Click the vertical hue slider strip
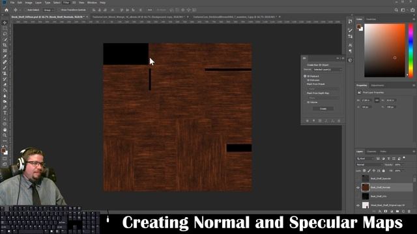The height and width of the screenshot is (234, 417). tap(410, 51)
